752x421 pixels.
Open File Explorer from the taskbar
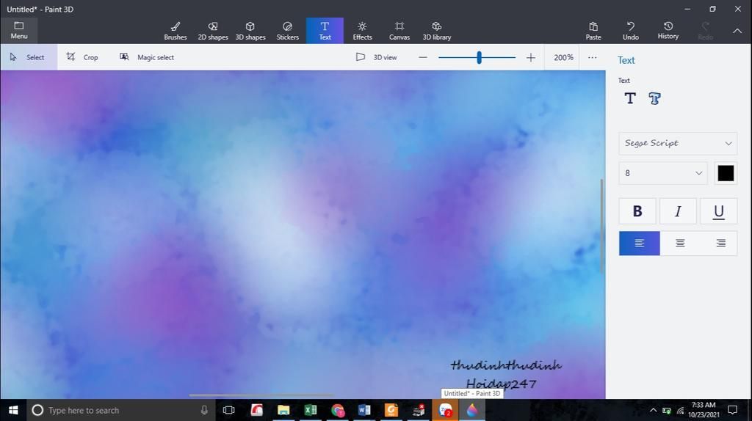[283, 410]
